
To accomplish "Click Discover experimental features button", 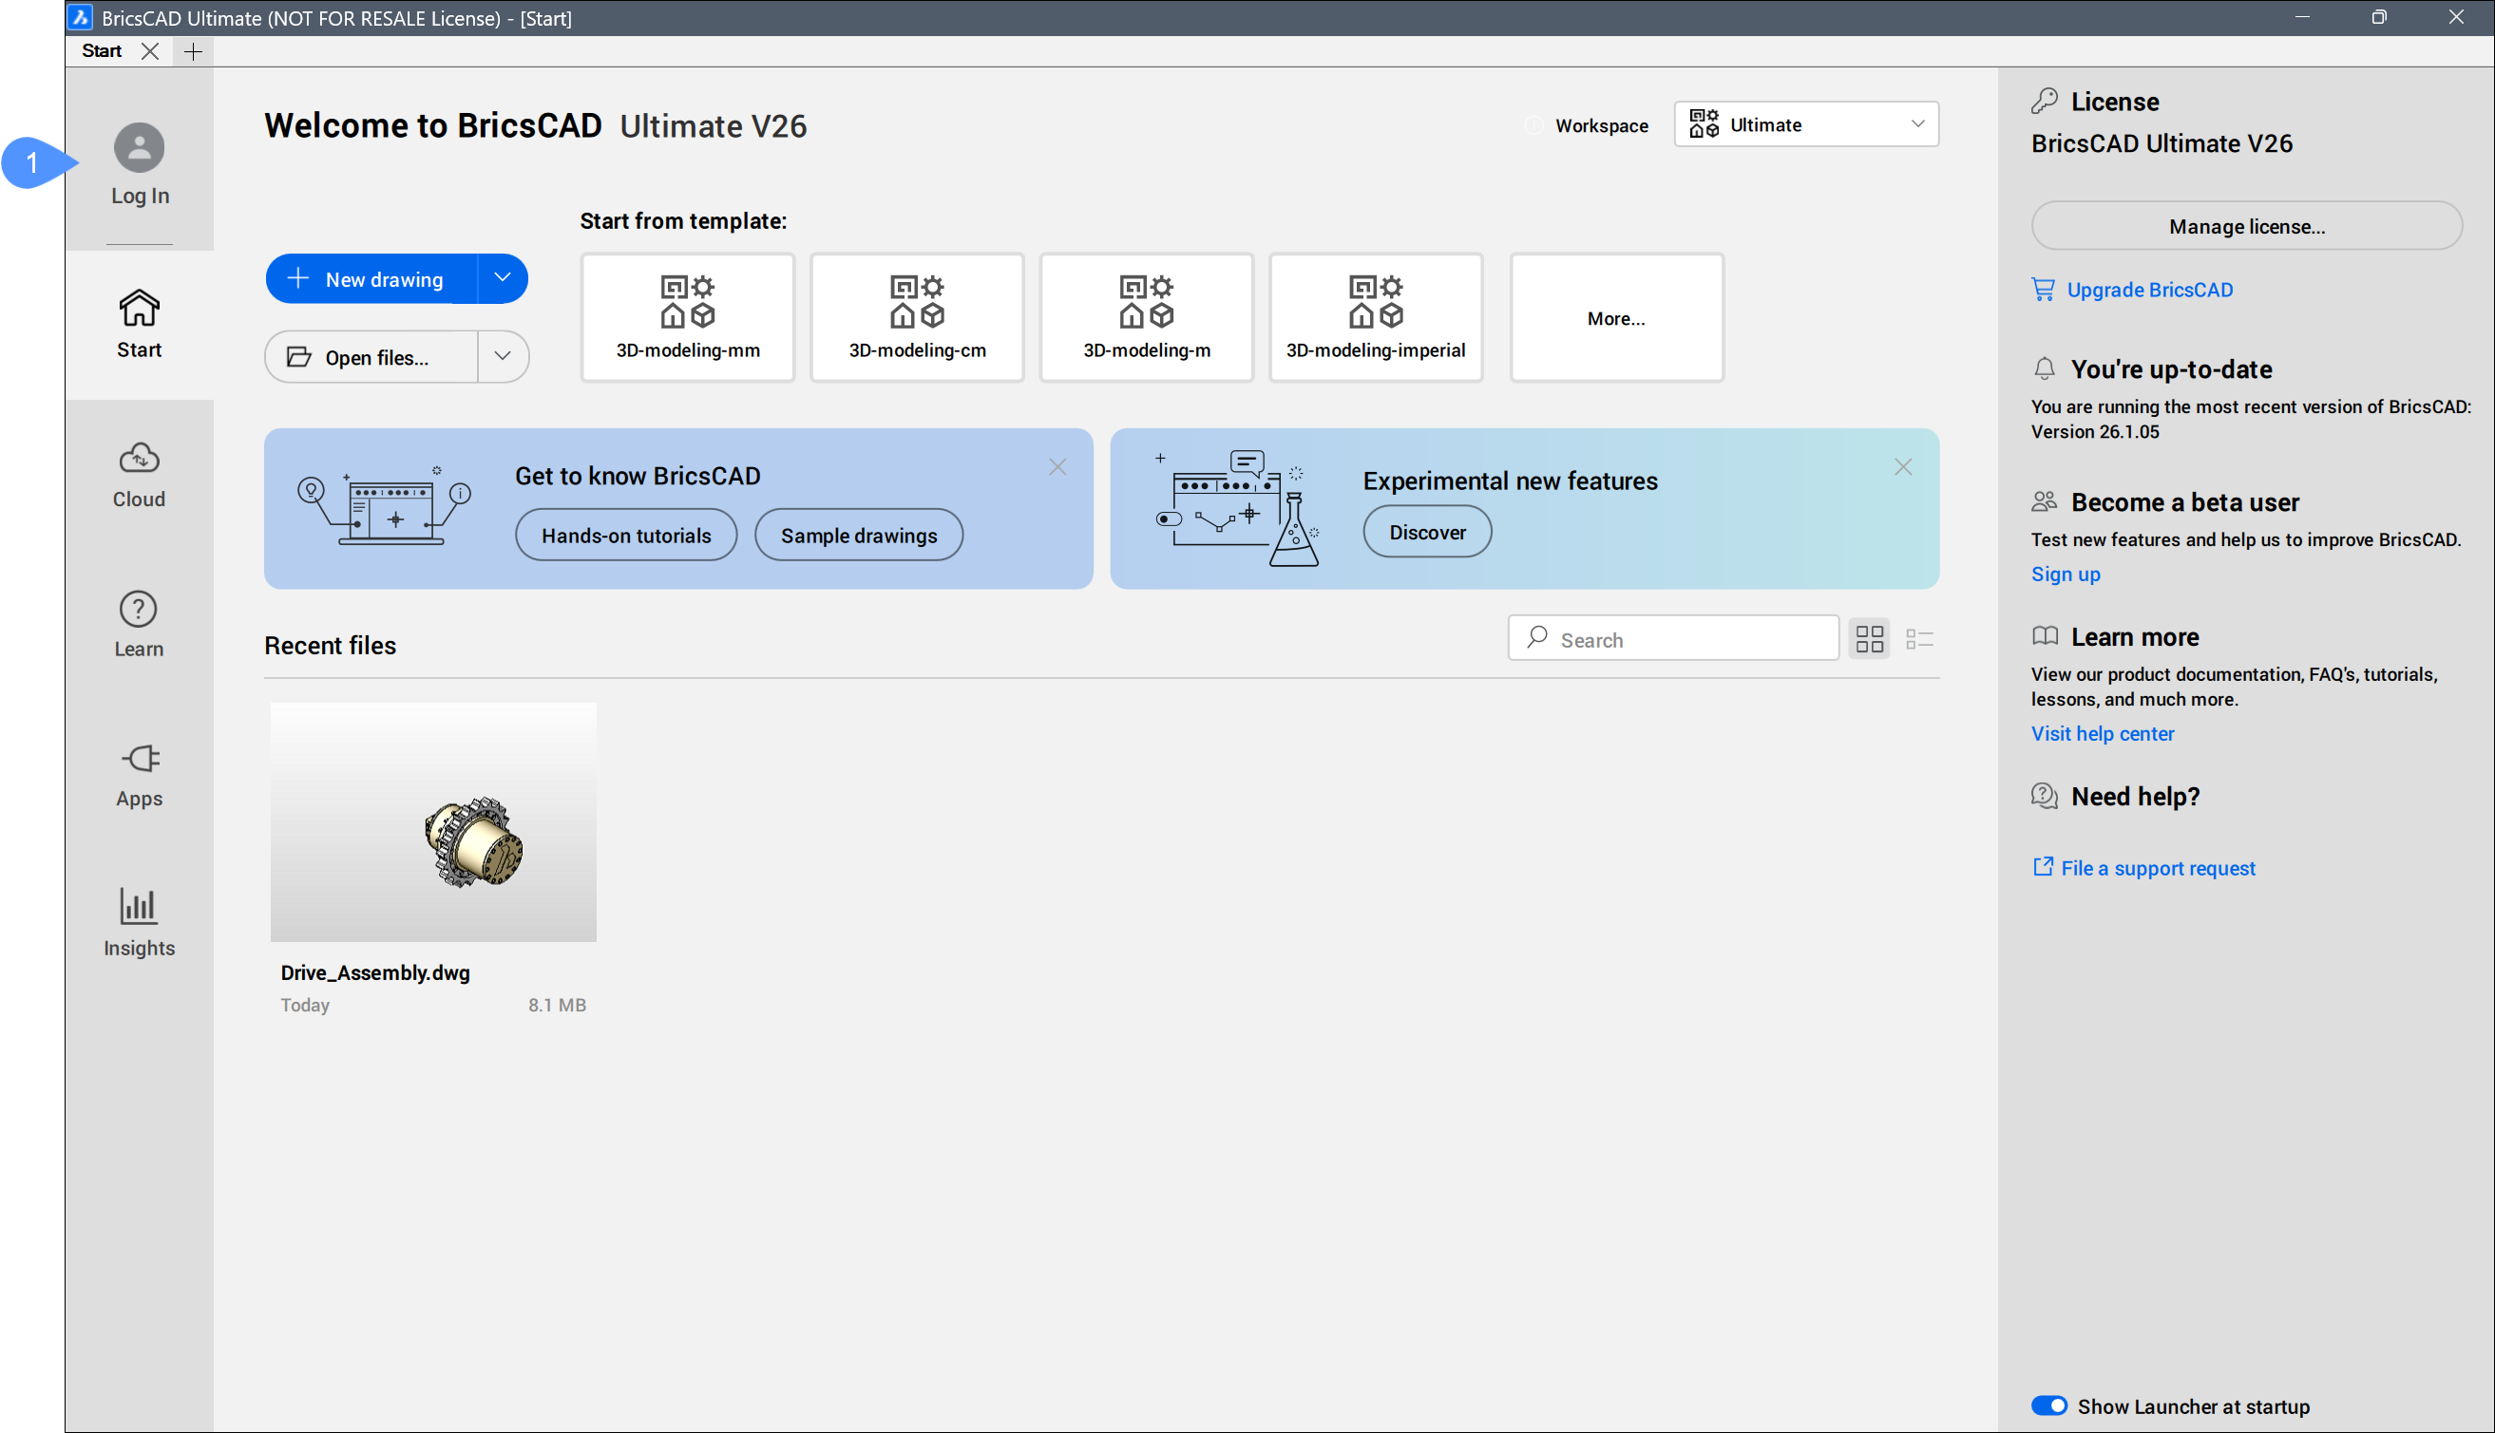I will (1427, 532).
